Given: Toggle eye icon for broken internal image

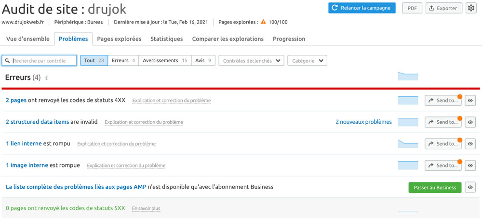Looking at the screenshot, I should [x=470, y=166].
